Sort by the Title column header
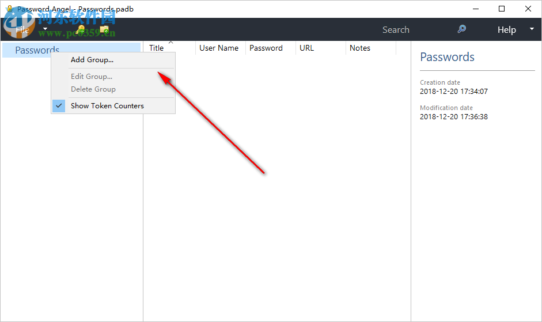542x322 pixels. click(170, 48)
